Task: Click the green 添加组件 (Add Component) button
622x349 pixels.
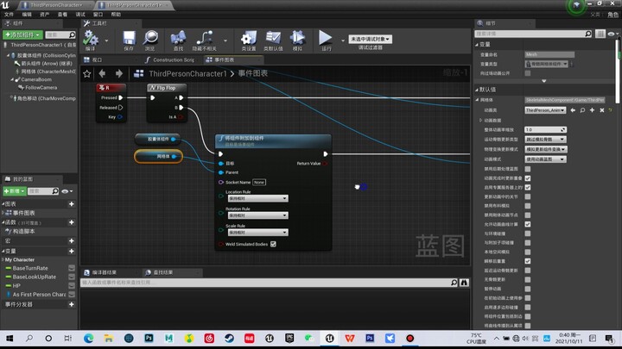Action: tap(22, 34)
